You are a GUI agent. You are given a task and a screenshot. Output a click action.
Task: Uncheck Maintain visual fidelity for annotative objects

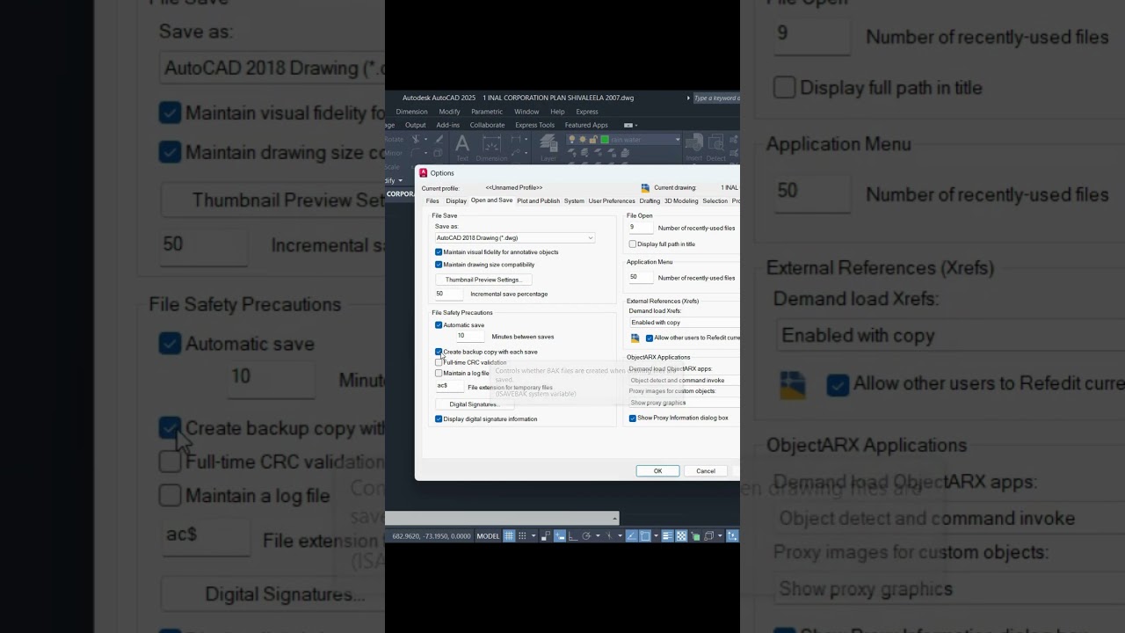point(439,252)
